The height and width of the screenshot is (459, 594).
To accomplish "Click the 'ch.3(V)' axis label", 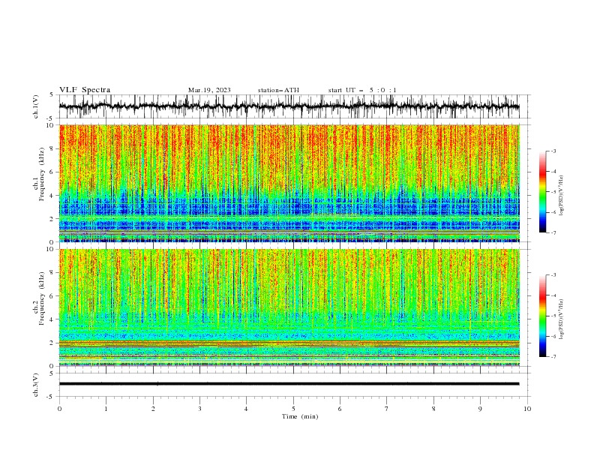I will click(36, 385).
